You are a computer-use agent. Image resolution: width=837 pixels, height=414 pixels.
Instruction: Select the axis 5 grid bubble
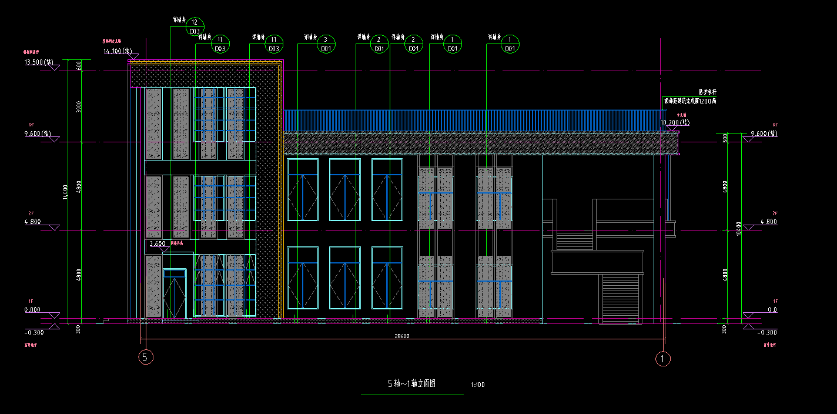pos(146,356)
